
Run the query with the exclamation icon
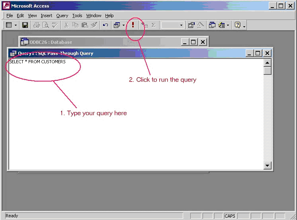tap(133, 25)
